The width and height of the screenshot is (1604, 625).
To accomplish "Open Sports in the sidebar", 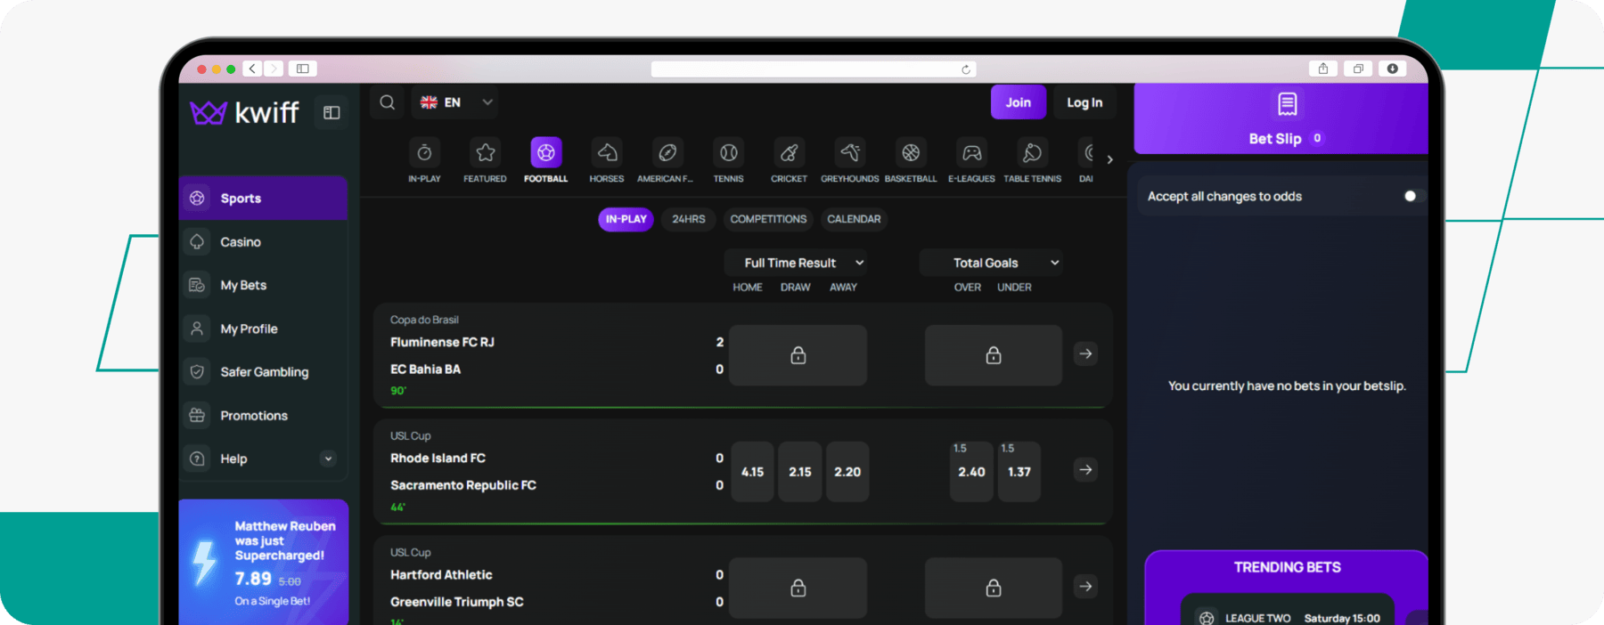I will 264,198.
